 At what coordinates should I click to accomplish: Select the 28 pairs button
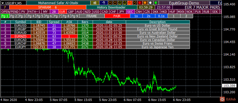click(x=54, y=12)
